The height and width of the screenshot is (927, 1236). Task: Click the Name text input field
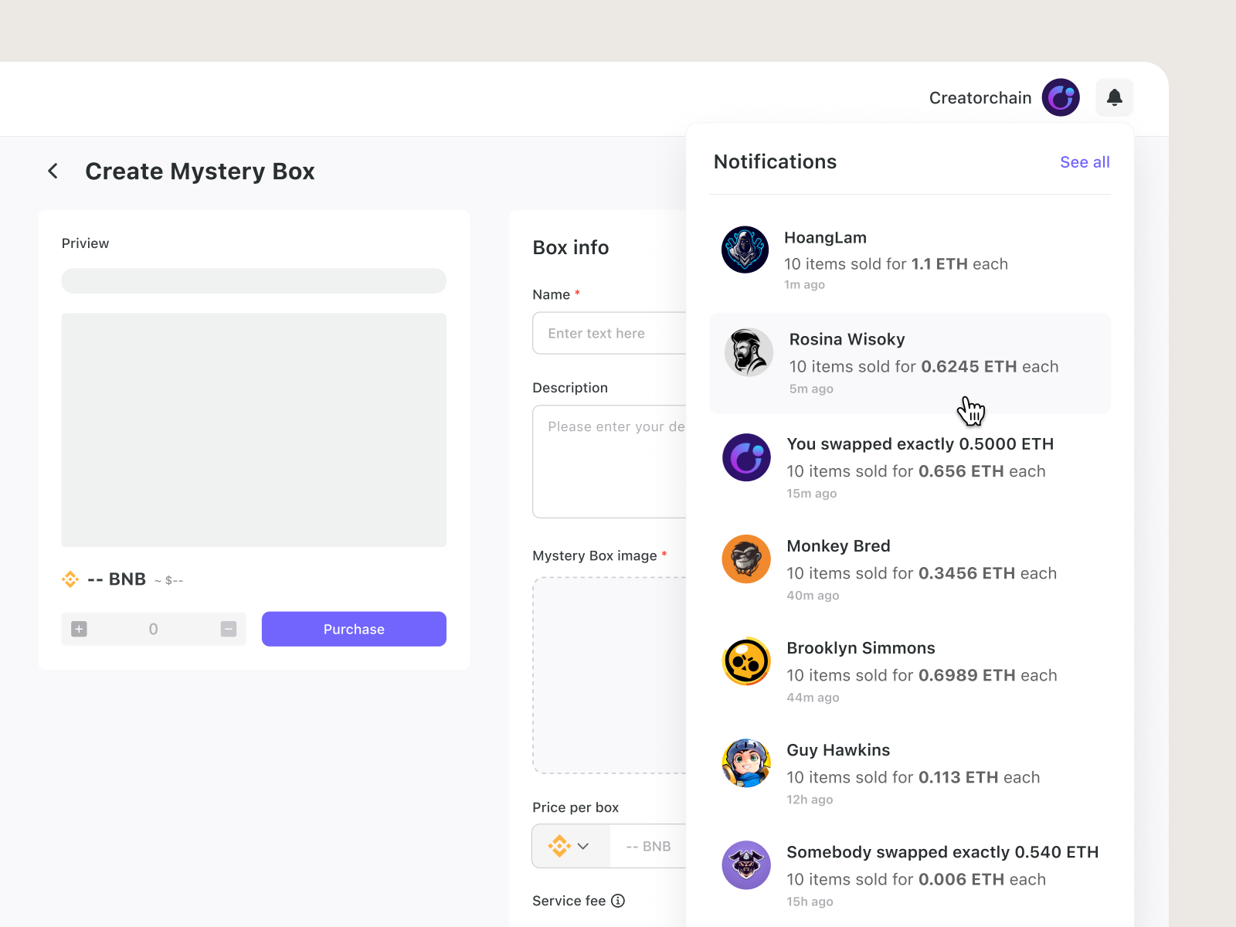pyautogui.click(x=610, y=333)
